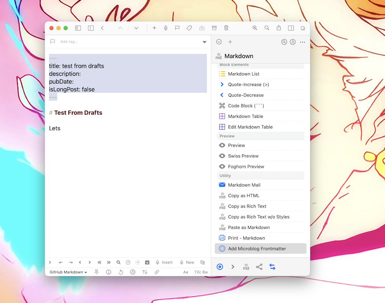
Task: Go back with the left chevron in toolbar
Action: pos(102,28)
